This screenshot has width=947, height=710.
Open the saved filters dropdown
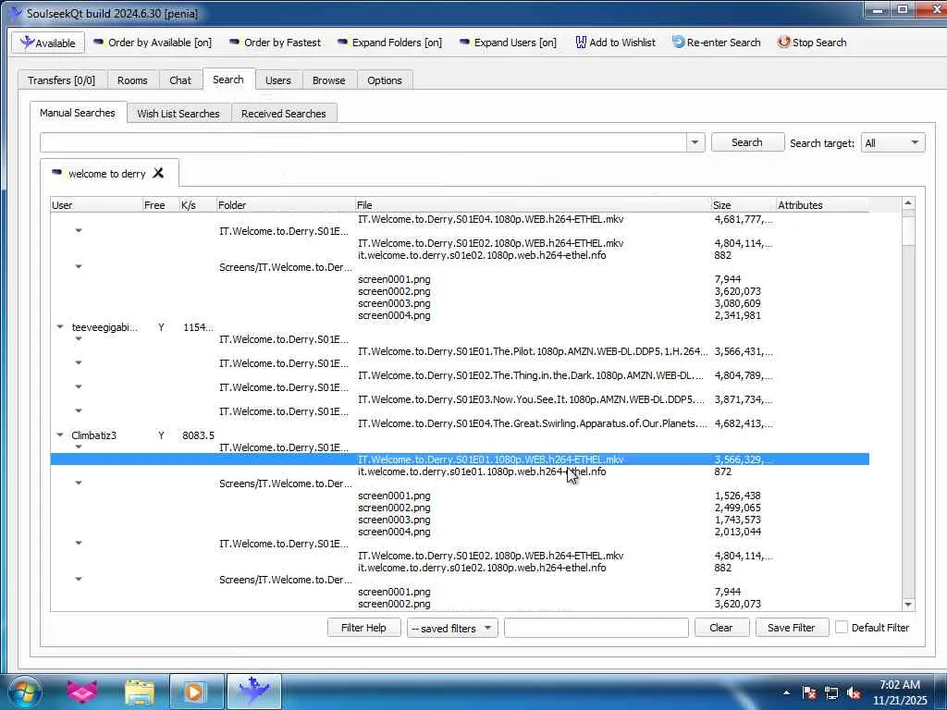pyautogui.click(x=451, y=628)
